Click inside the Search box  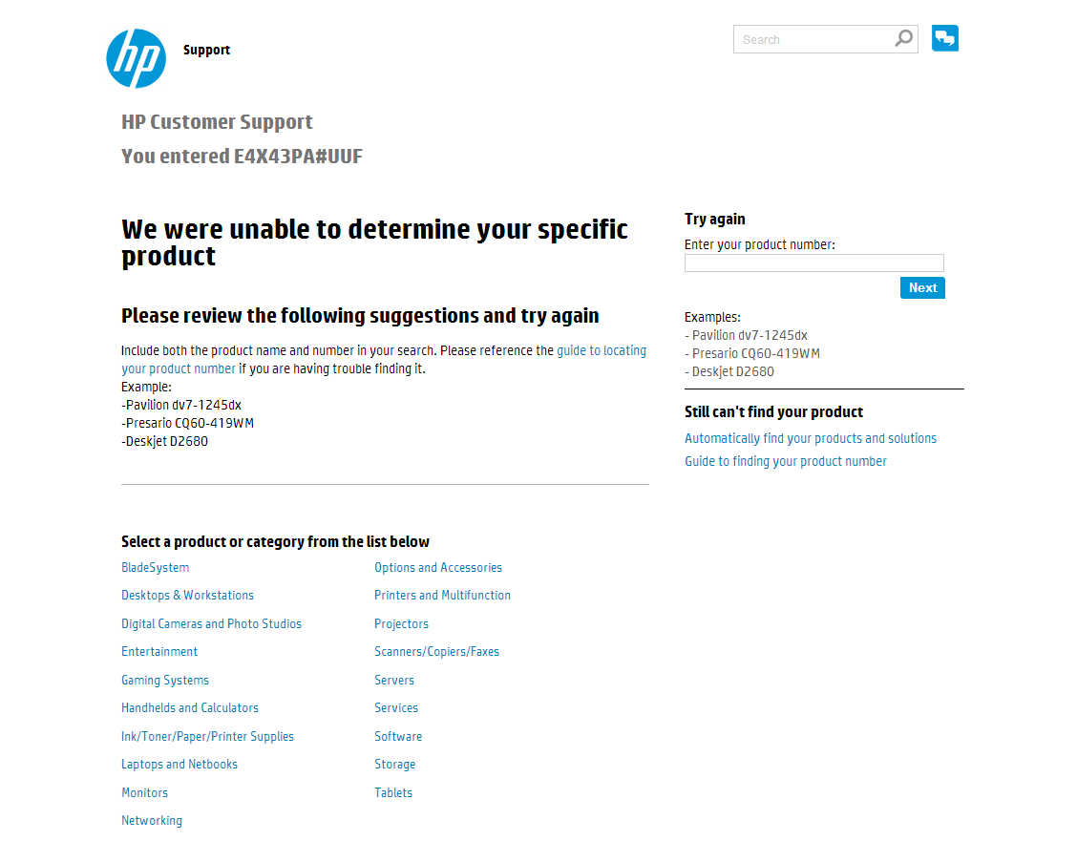click(816, 39)
